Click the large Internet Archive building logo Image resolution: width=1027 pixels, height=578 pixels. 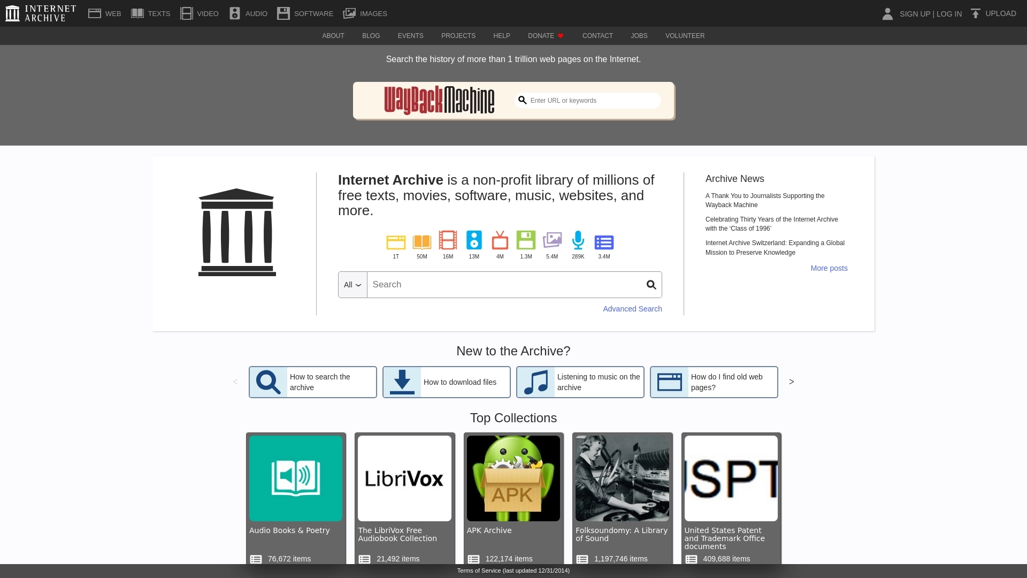point(237,232)
